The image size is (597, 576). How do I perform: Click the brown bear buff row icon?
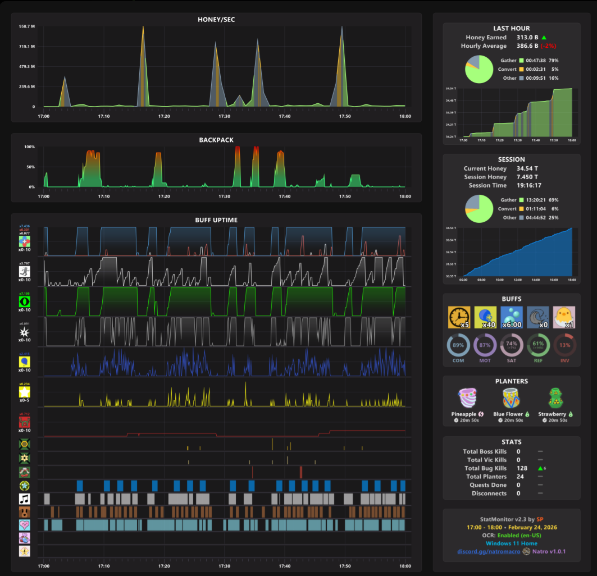coord(24,512)
